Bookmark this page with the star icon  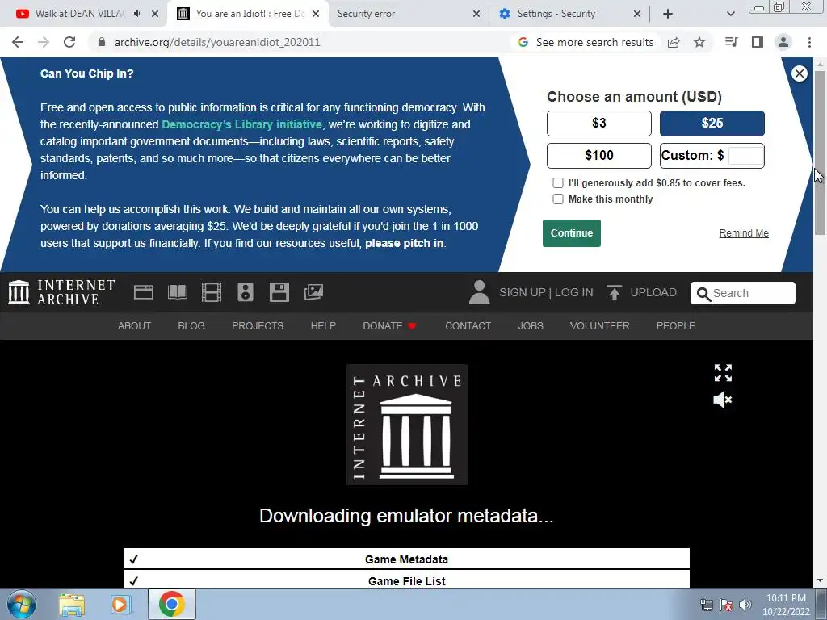699,42
